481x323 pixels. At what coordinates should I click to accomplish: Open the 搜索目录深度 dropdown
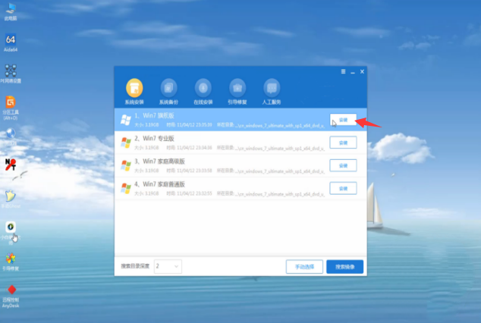[x=168, y=266]
